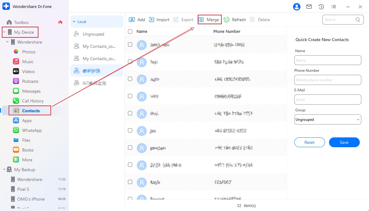Click the Merge contacts toolbar button
The width and height of the screenshot is (369, 211).
click(209, 20)
